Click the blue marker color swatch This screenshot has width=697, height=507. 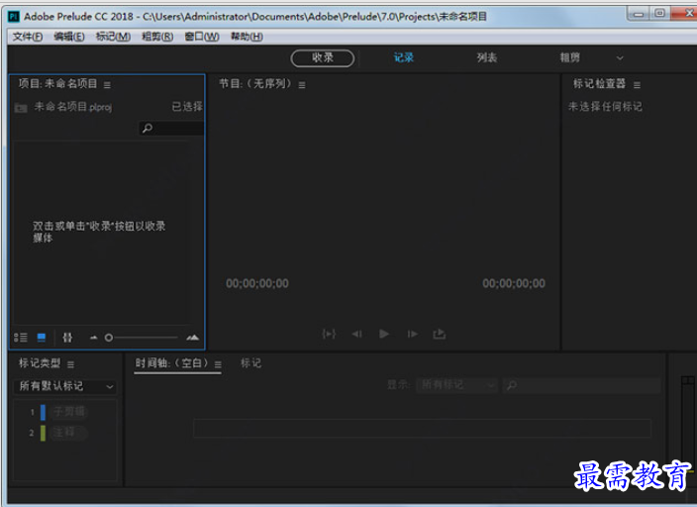(x=44, y=412)
